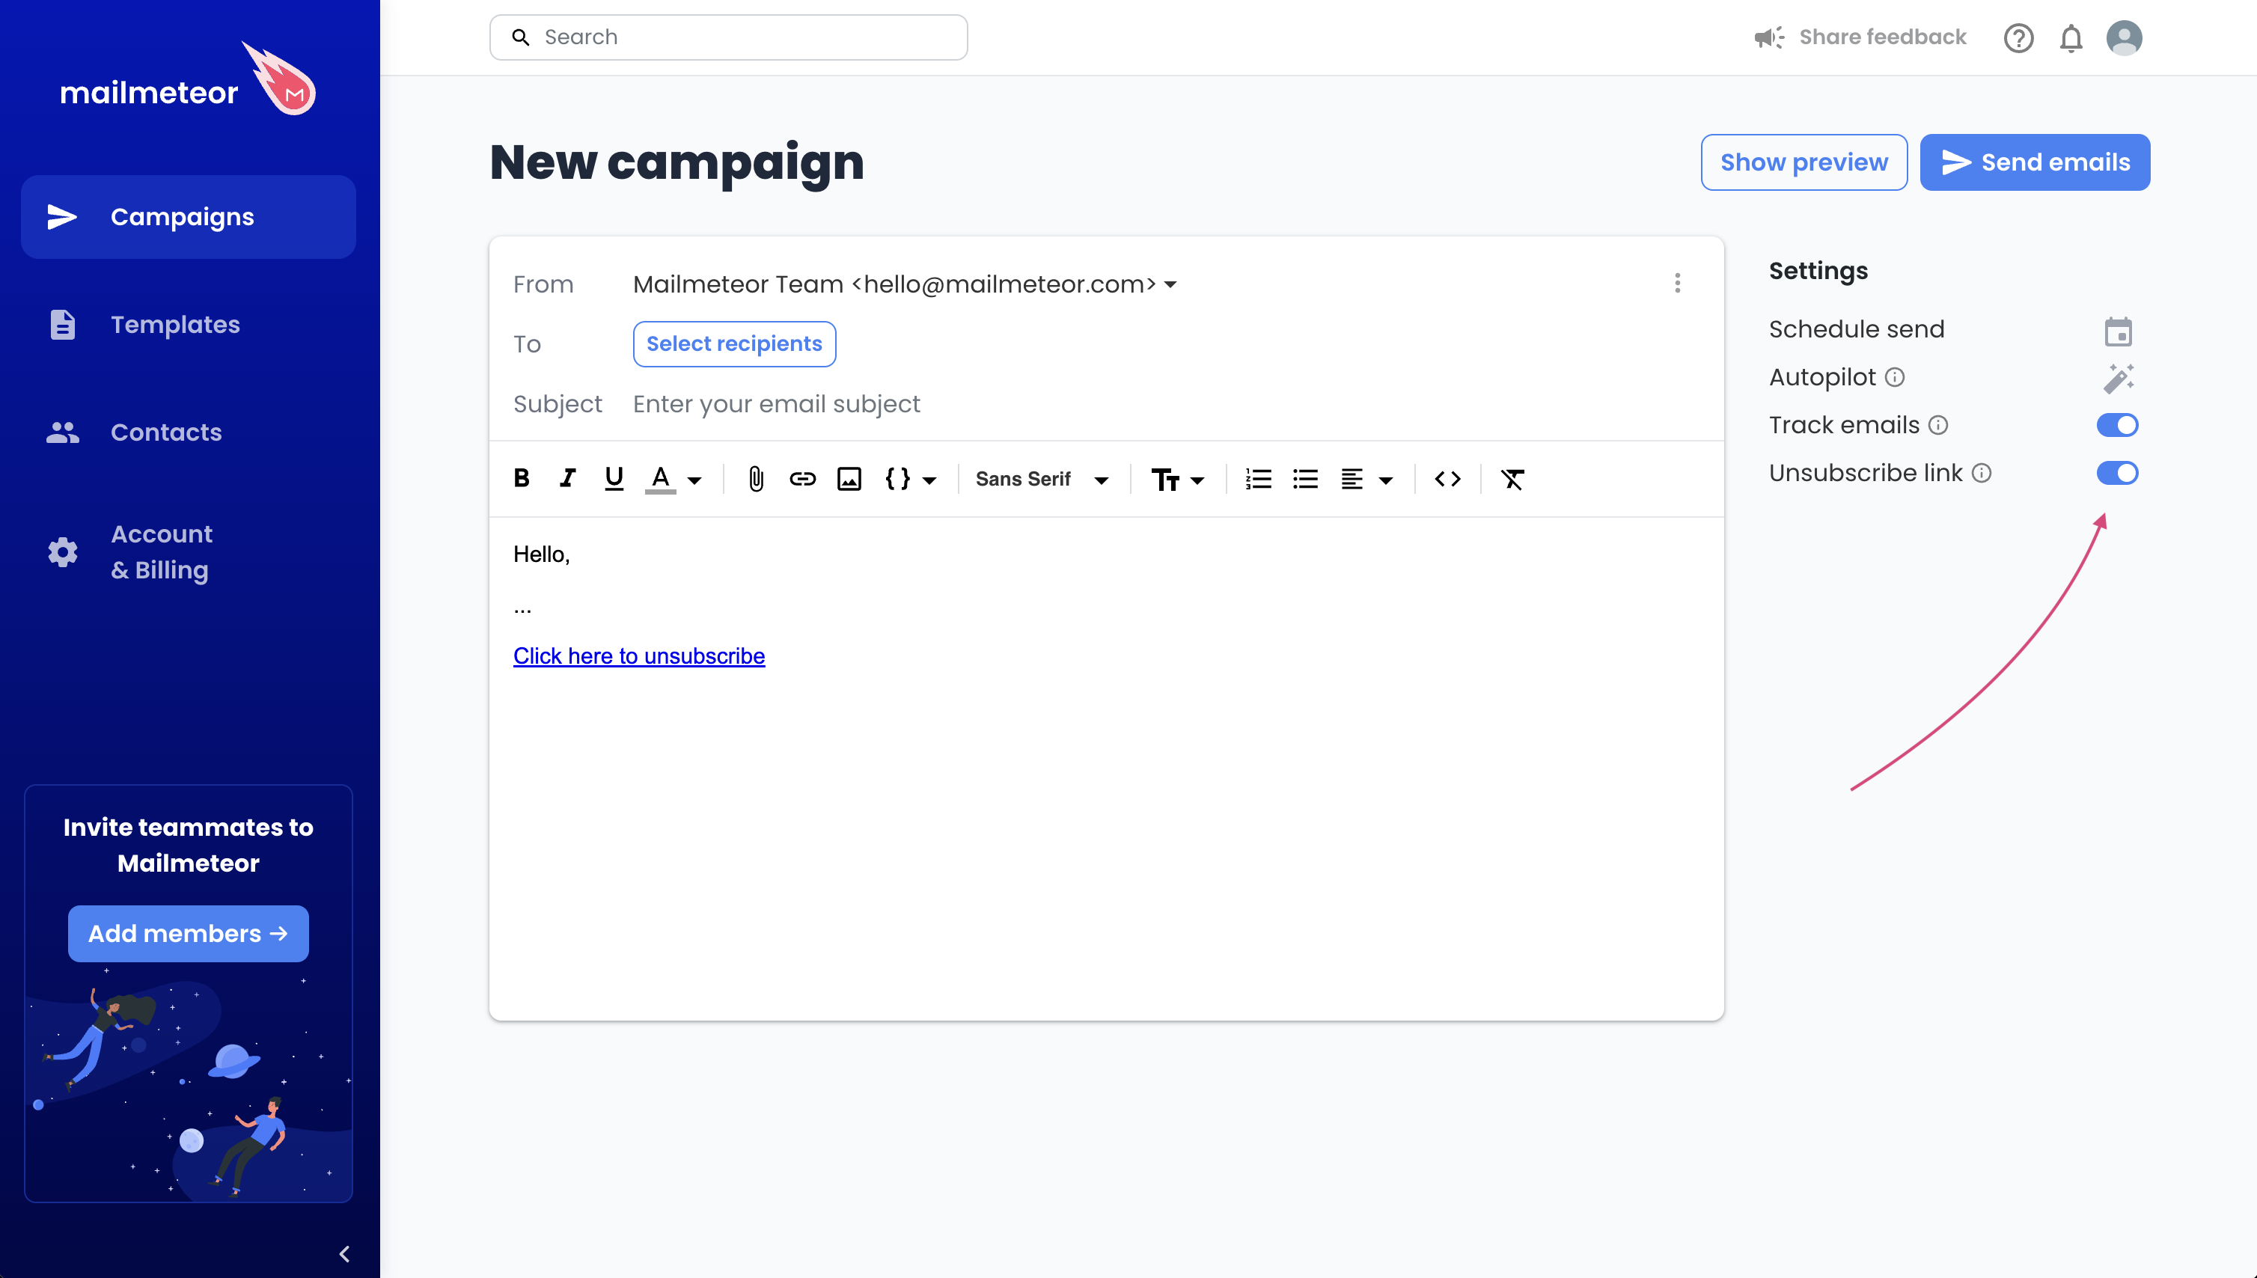
Task: Click the 'Hello,' text in email body
Action: 542,554
